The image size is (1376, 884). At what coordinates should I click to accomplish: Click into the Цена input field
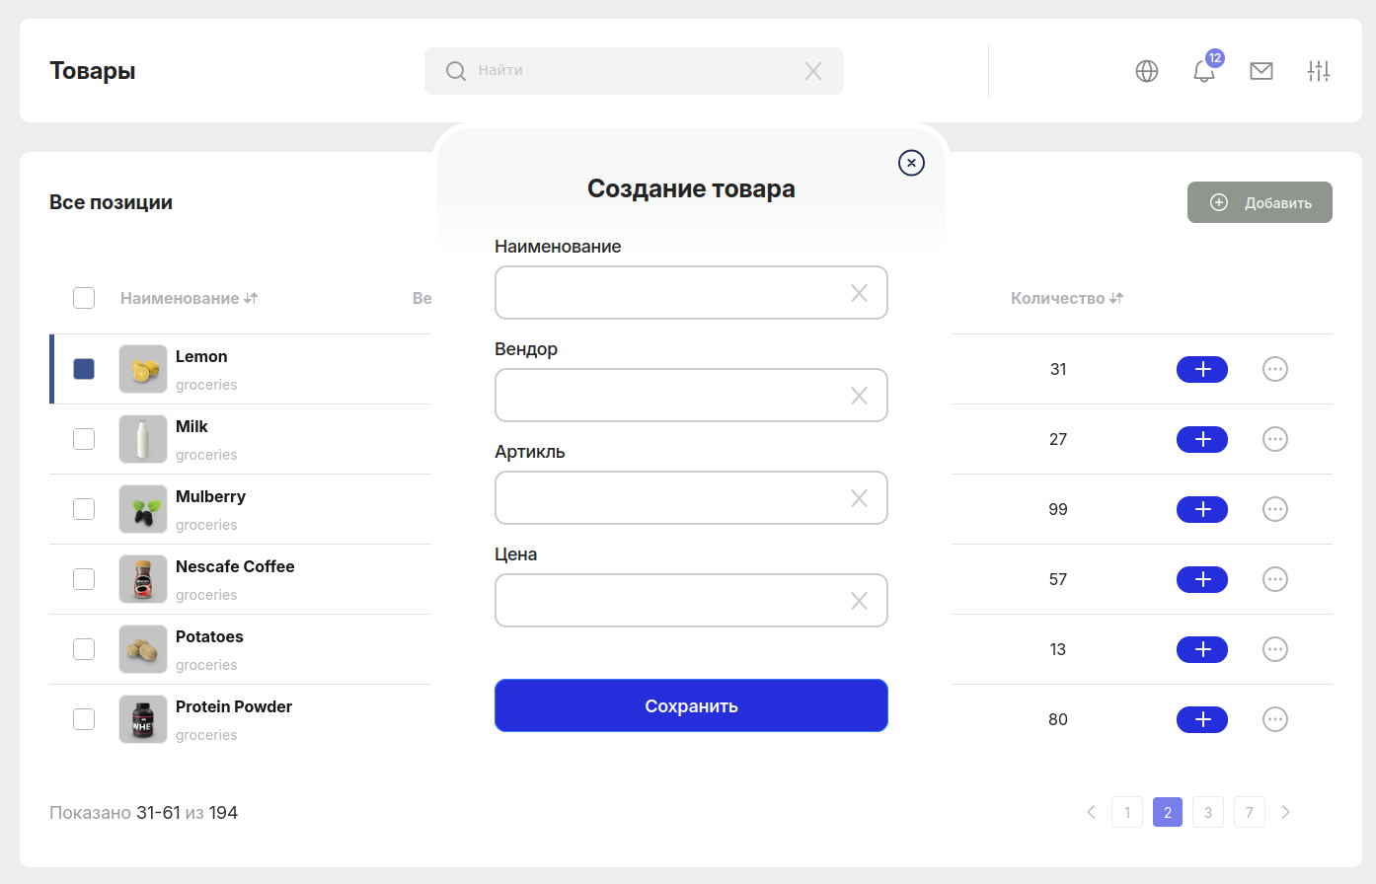click(671, 600)
